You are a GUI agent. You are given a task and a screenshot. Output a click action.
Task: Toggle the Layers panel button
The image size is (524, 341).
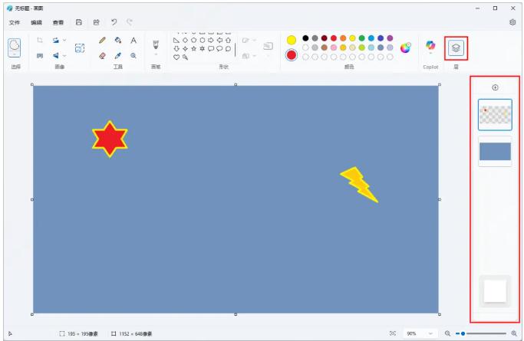[456, 48]
